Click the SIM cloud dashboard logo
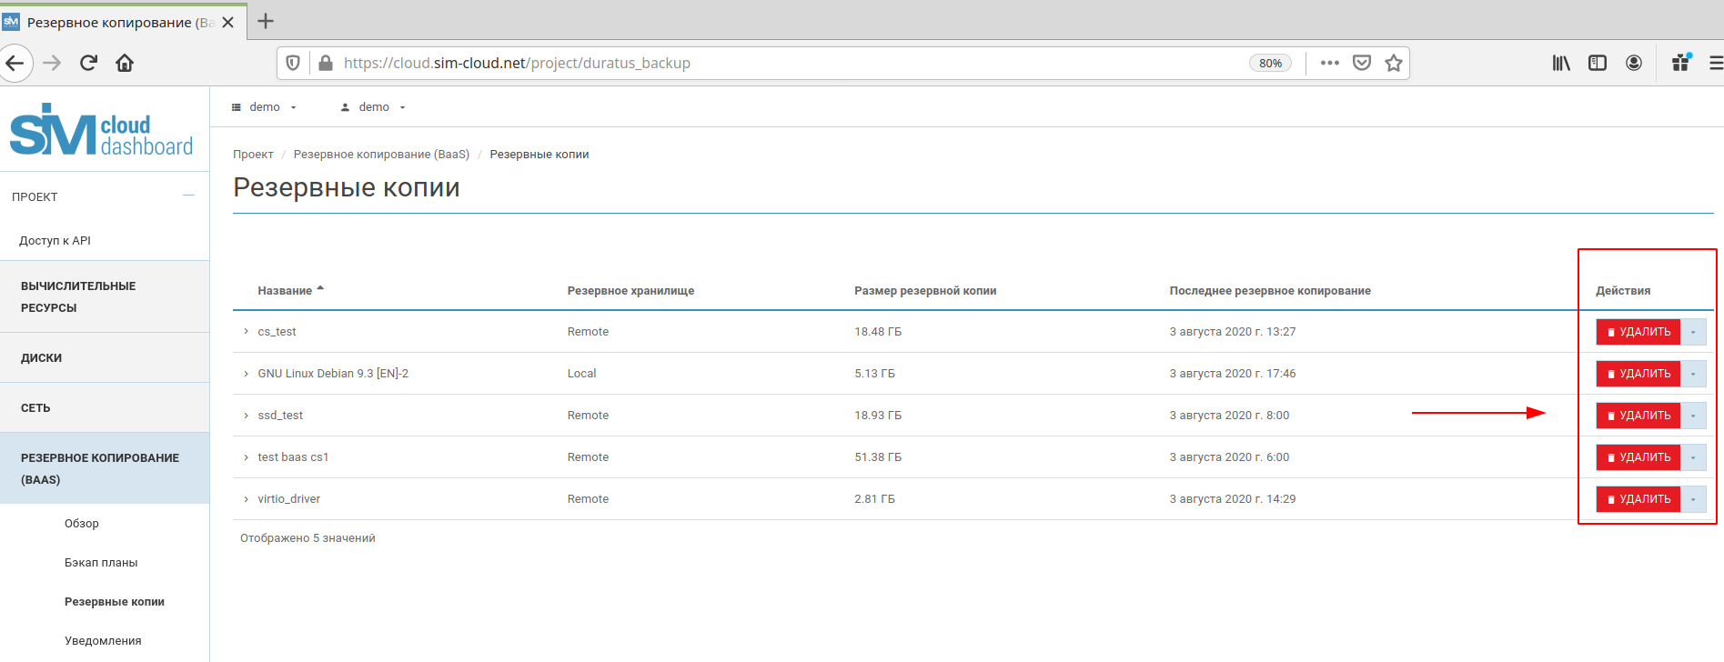The image size is (1724, 662). click(101, 131)
